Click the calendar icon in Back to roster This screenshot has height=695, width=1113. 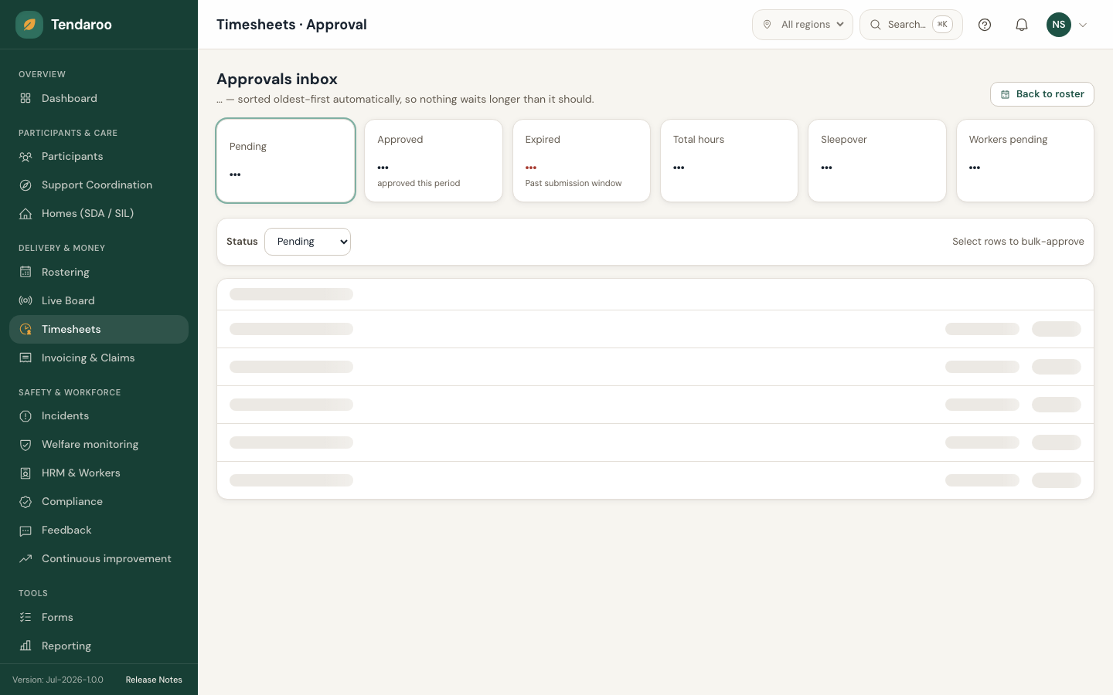coord(1006,94)
